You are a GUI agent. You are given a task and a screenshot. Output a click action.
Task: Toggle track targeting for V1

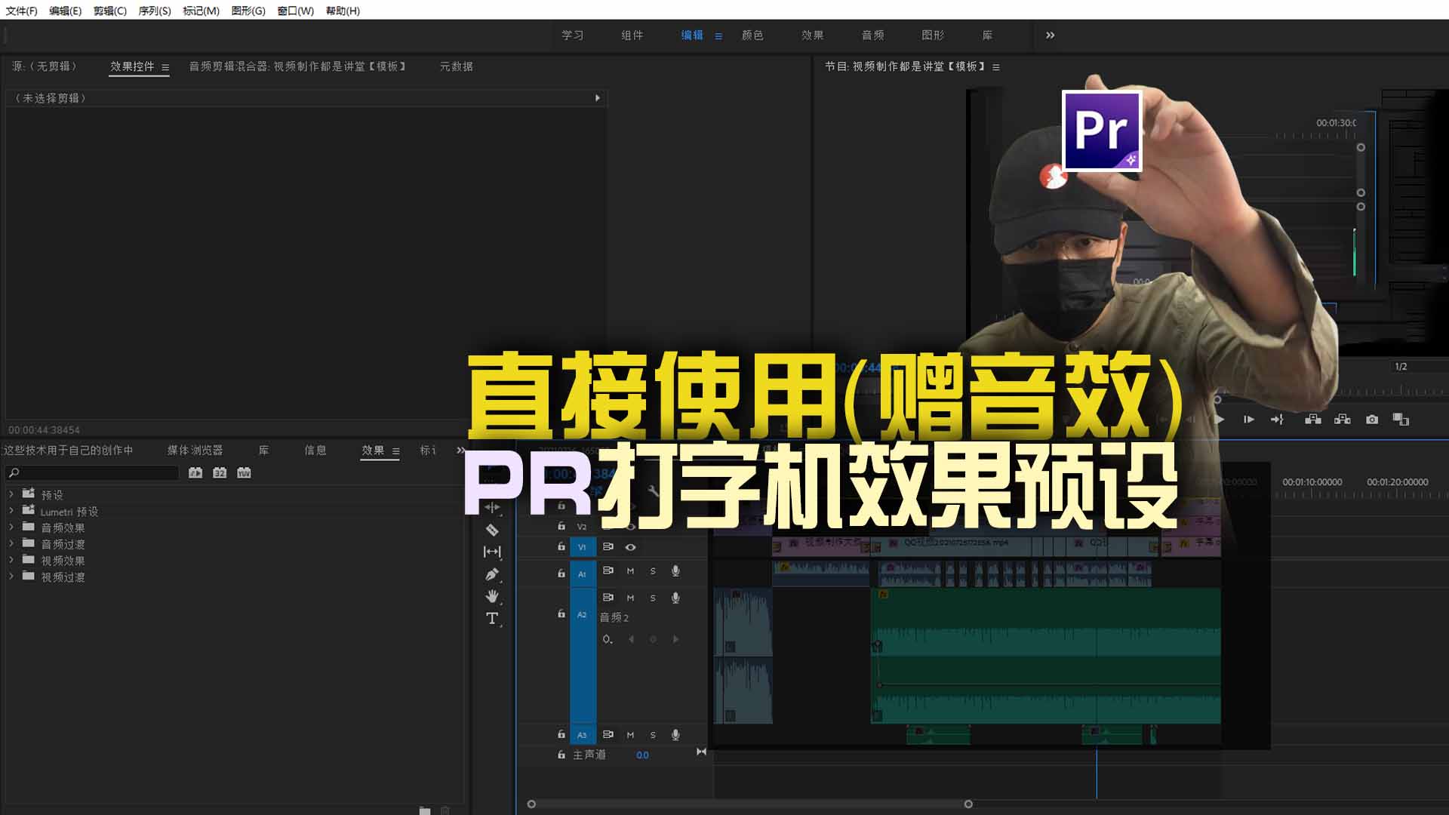click(582, 547)
